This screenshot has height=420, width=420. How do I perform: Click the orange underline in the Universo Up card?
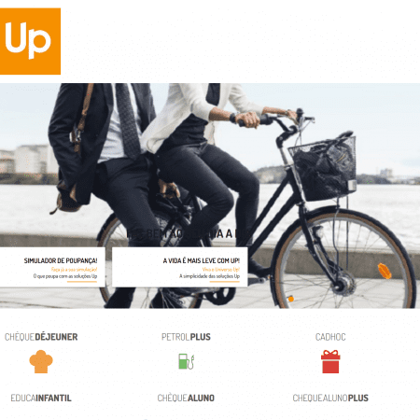(x=225, y=282)
